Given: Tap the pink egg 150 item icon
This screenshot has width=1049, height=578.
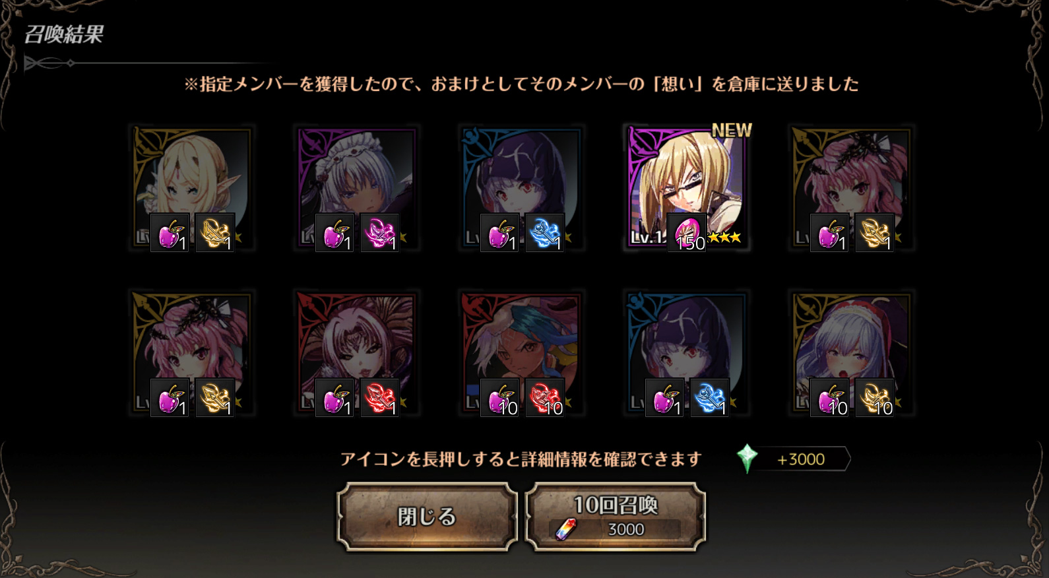Looking at the screenshot, I should [x=687, y=232].
